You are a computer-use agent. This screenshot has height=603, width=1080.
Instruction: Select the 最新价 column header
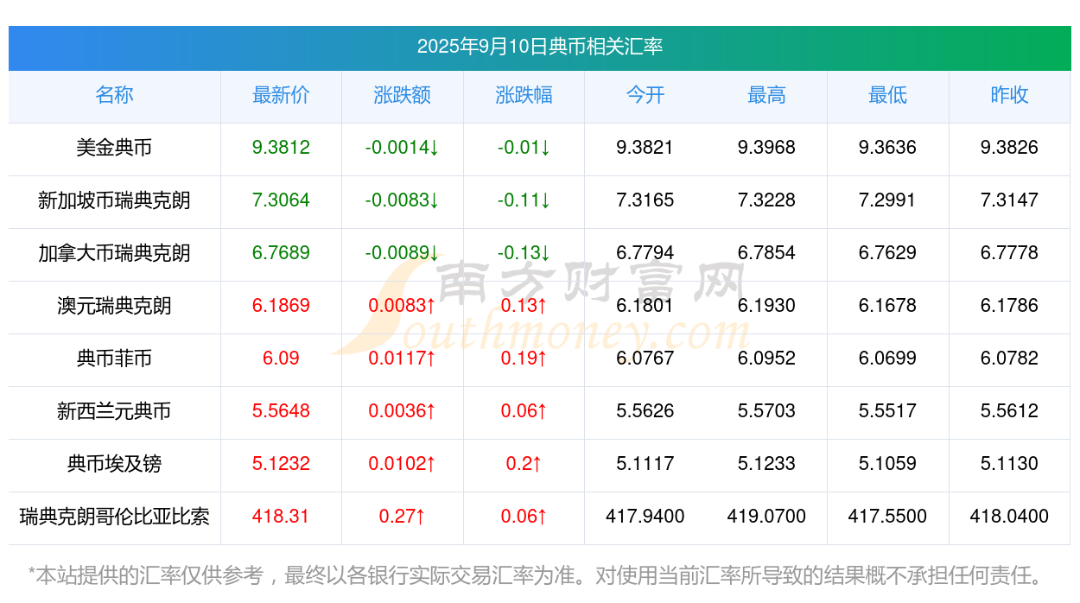[x=281, y=95]
